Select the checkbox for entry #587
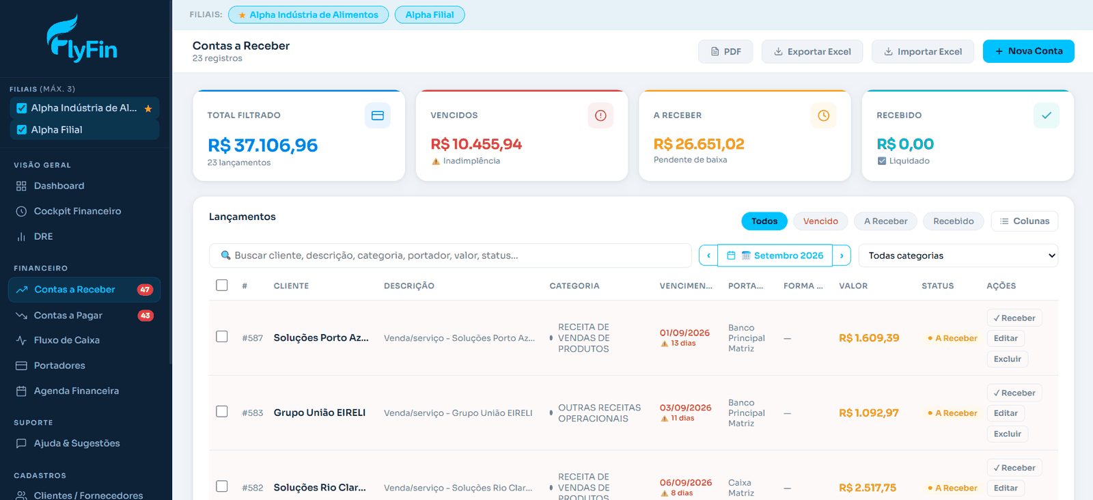1093x500 pixels. coord(222,337)
